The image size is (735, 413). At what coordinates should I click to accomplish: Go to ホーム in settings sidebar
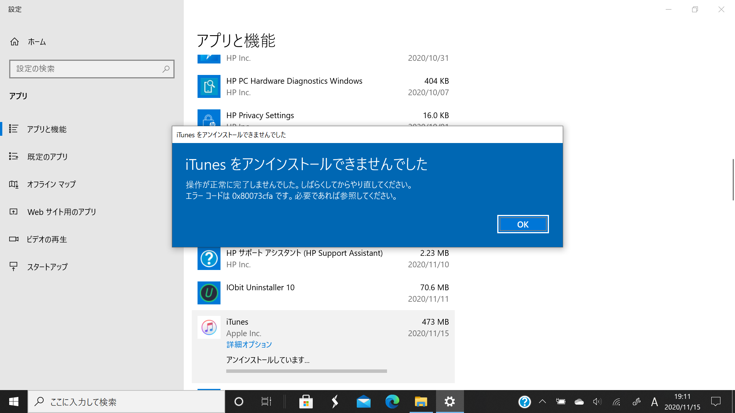coord(37,42)
